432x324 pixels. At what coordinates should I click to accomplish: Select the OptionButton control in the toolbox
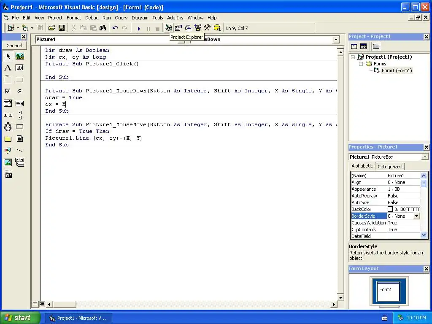pos(19,91)
